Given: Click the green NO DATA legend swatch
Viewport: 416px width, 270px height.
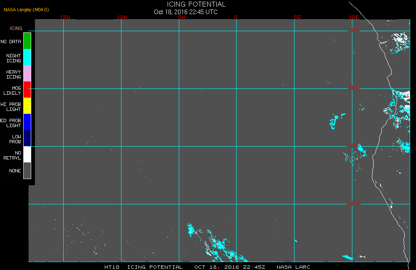Looking at the screenshot, I should (27, 41).
